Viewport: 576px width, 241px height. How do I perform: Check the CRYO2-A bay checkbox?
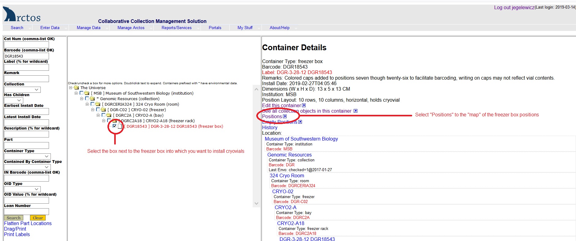point(104,115)
